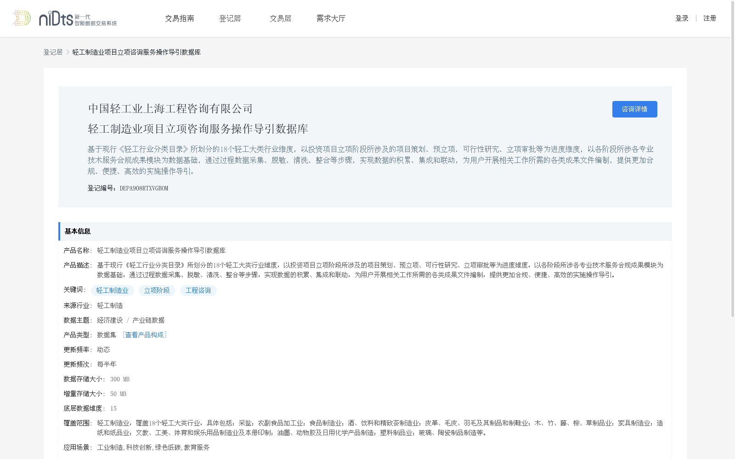This screenshot has width=735, height=459.
Task: Click the 底层数据维度 value 15
Action: tap(113, 409)
